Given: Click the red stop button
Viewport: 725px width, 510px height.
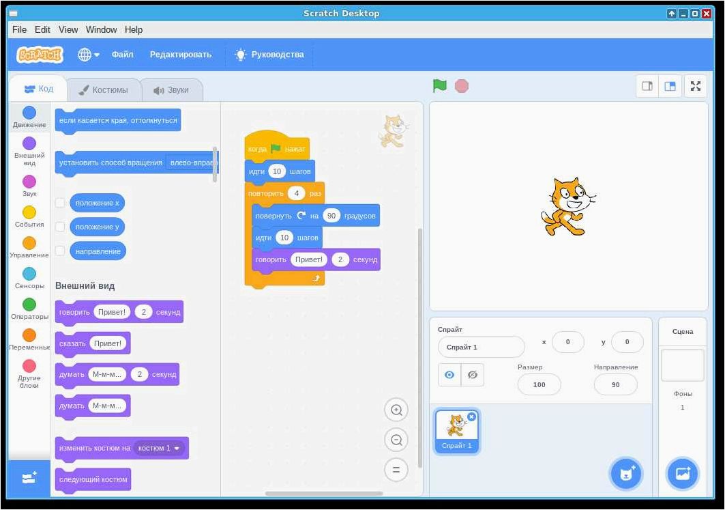Looking at the screenshot, I should point(462,86).
